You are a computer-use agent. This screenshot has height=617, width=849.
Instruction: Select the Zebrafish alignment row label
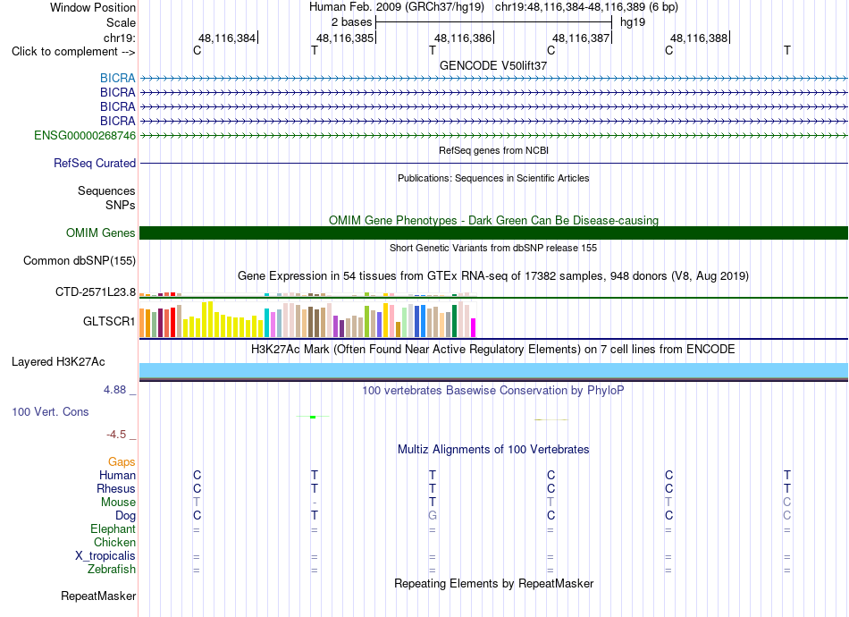(x=112, y=570)
